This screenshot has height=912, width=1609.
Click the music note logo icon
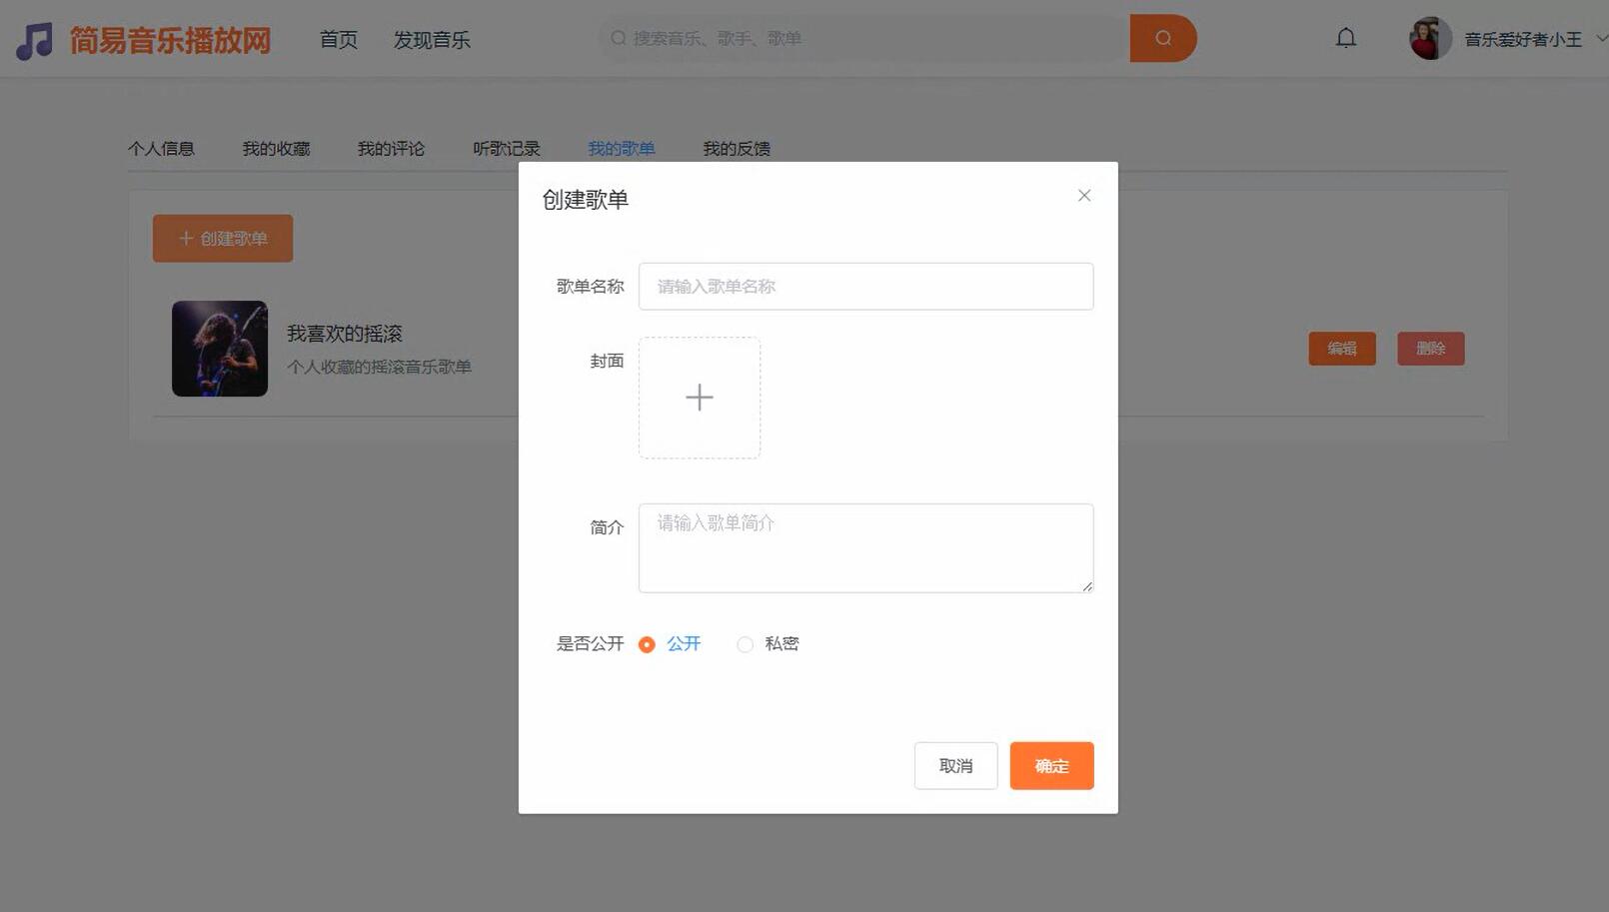click(35, 40)
